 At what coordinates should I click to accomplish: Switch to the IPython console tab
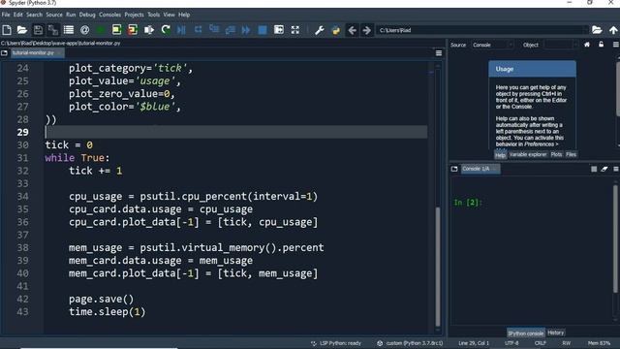click(x=525, y=333)
